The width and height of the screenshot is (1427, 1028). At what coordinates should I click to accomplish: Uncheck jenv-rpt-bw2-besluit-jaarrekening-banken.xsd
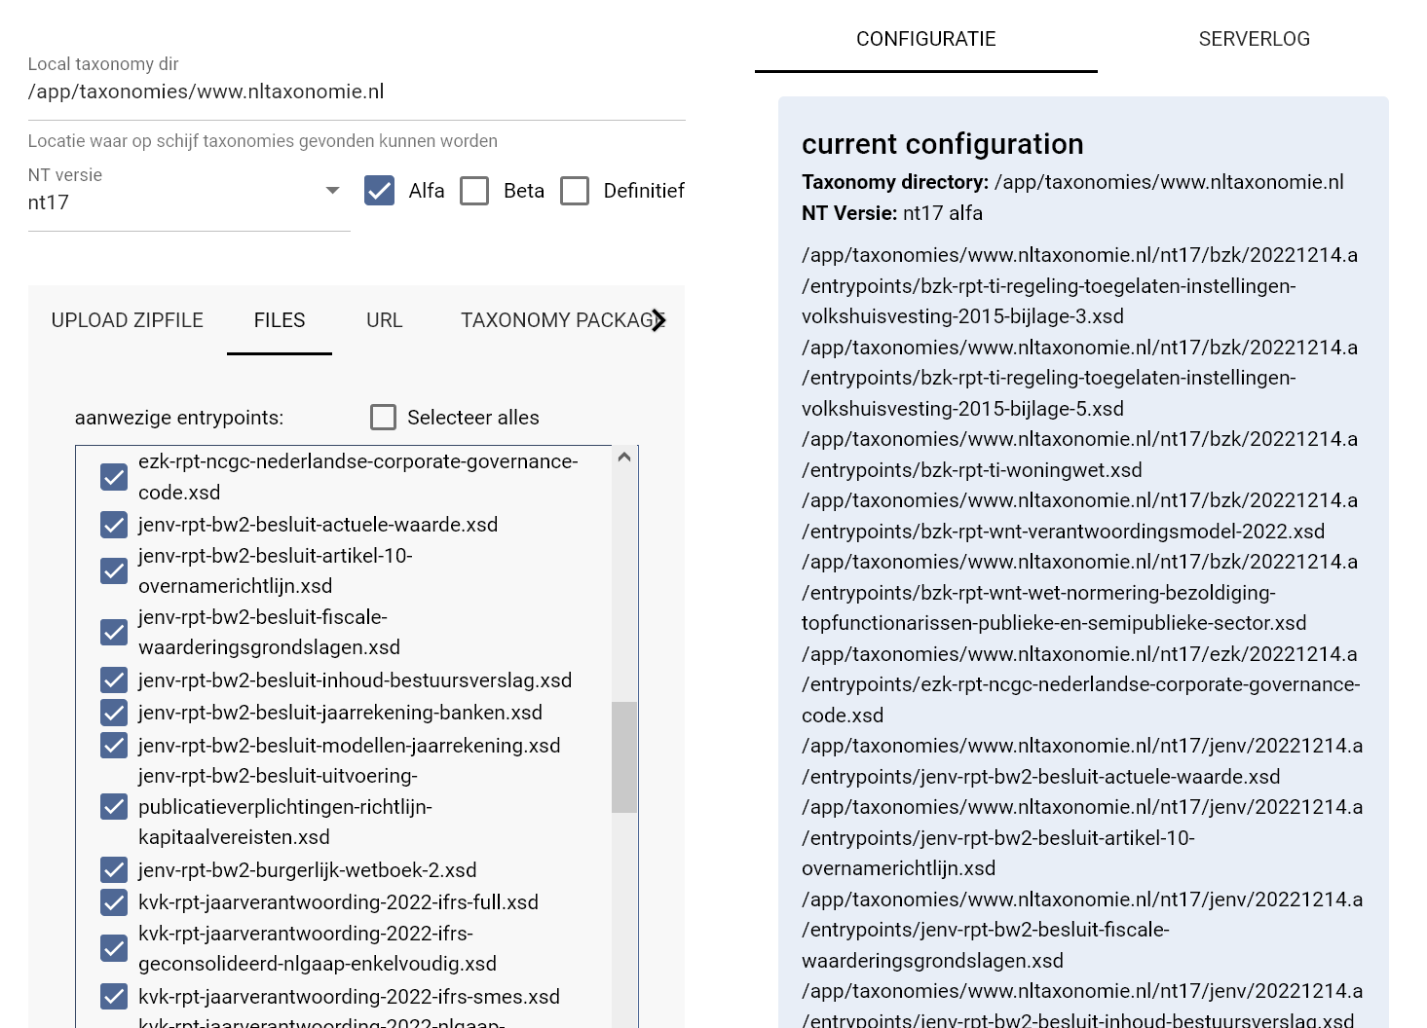pyautogui.click(x=114, y=713)
